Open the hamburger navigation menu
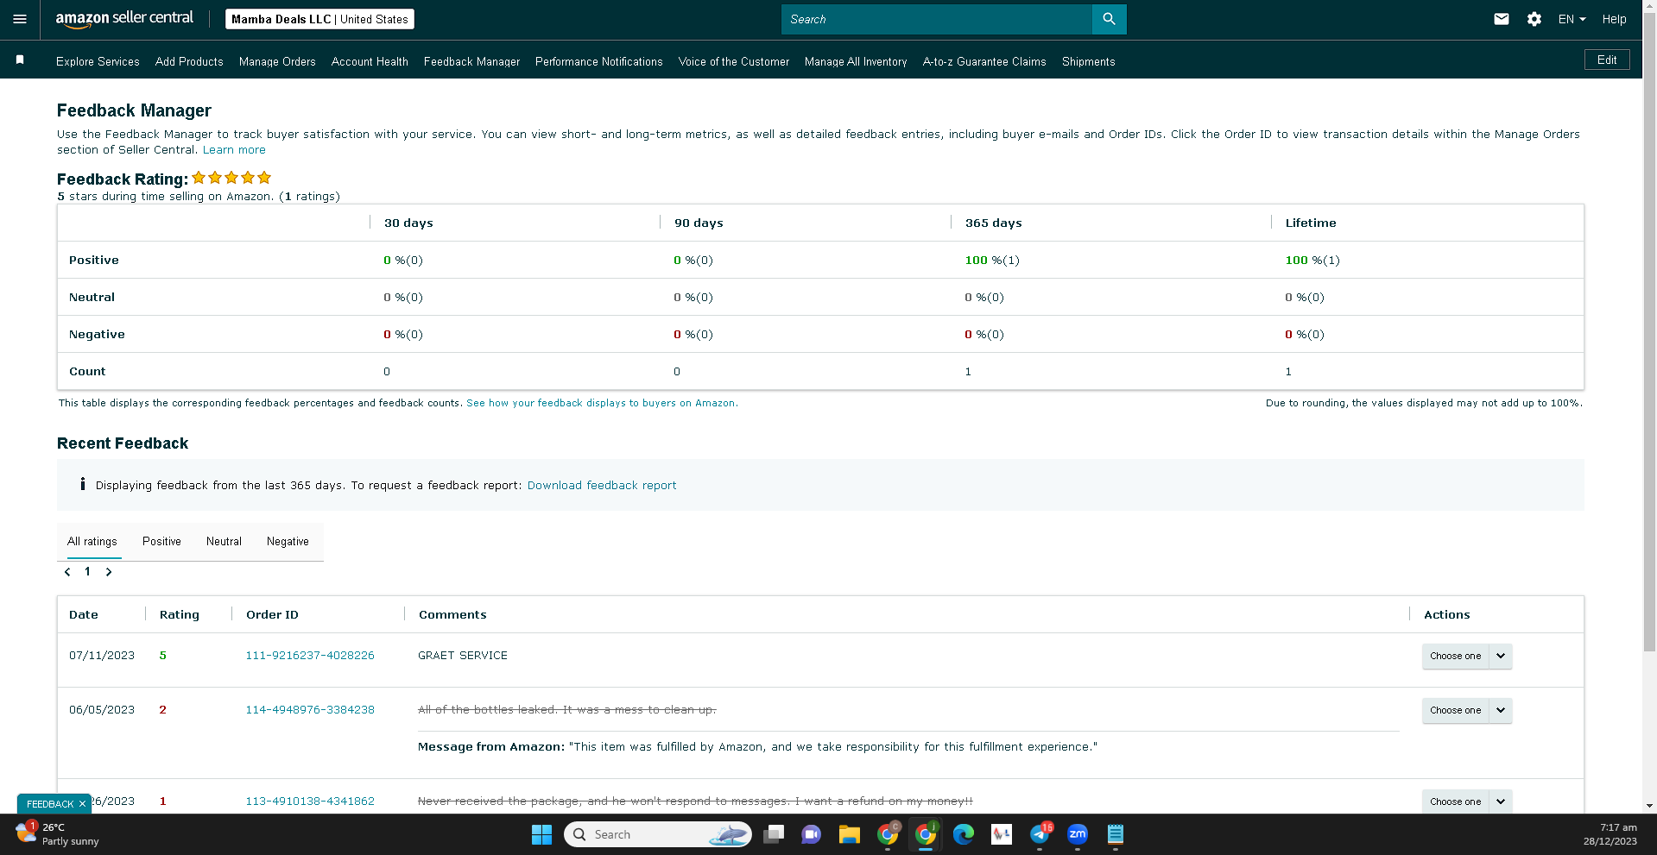This screenshot has height=855, width=1657. [x=20, y=19]
